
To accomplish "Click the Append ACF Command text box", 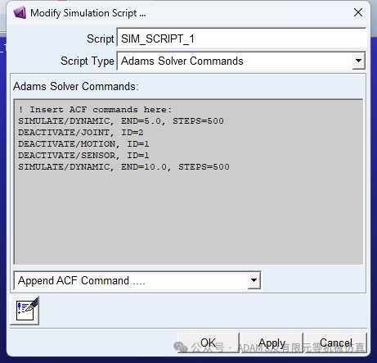I will coord(131,280).
